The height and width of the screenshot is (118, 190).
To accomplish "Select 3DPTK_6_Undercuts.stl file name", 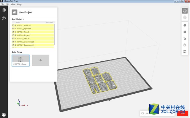I will 25,42.
